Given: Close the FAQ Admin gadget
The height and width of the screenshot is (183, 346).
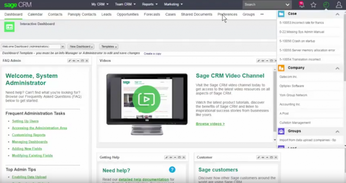Looking at the screenshot, I should coord(87,61).
